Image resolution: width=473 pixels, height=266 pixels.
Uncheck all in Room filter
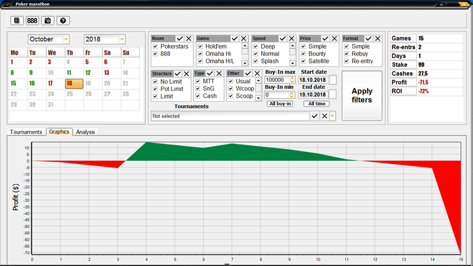(189, 38)
